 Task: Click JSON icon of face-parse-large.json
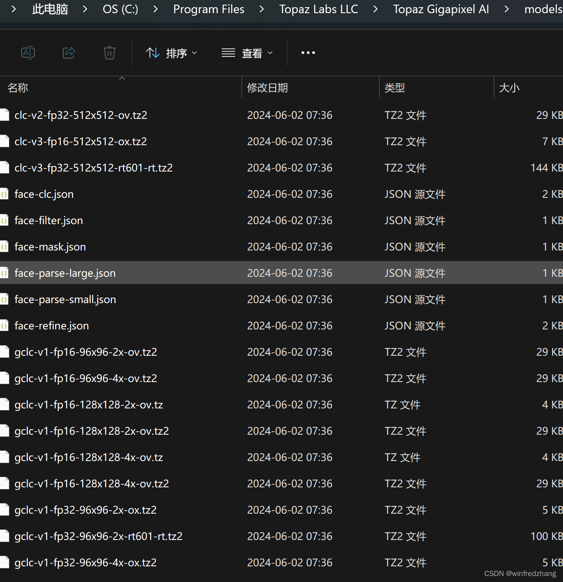point(4,273)
